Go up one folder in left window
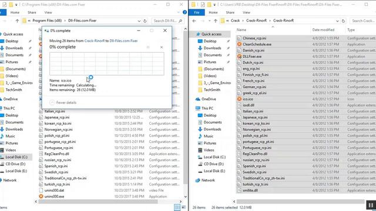 [17, 21]
